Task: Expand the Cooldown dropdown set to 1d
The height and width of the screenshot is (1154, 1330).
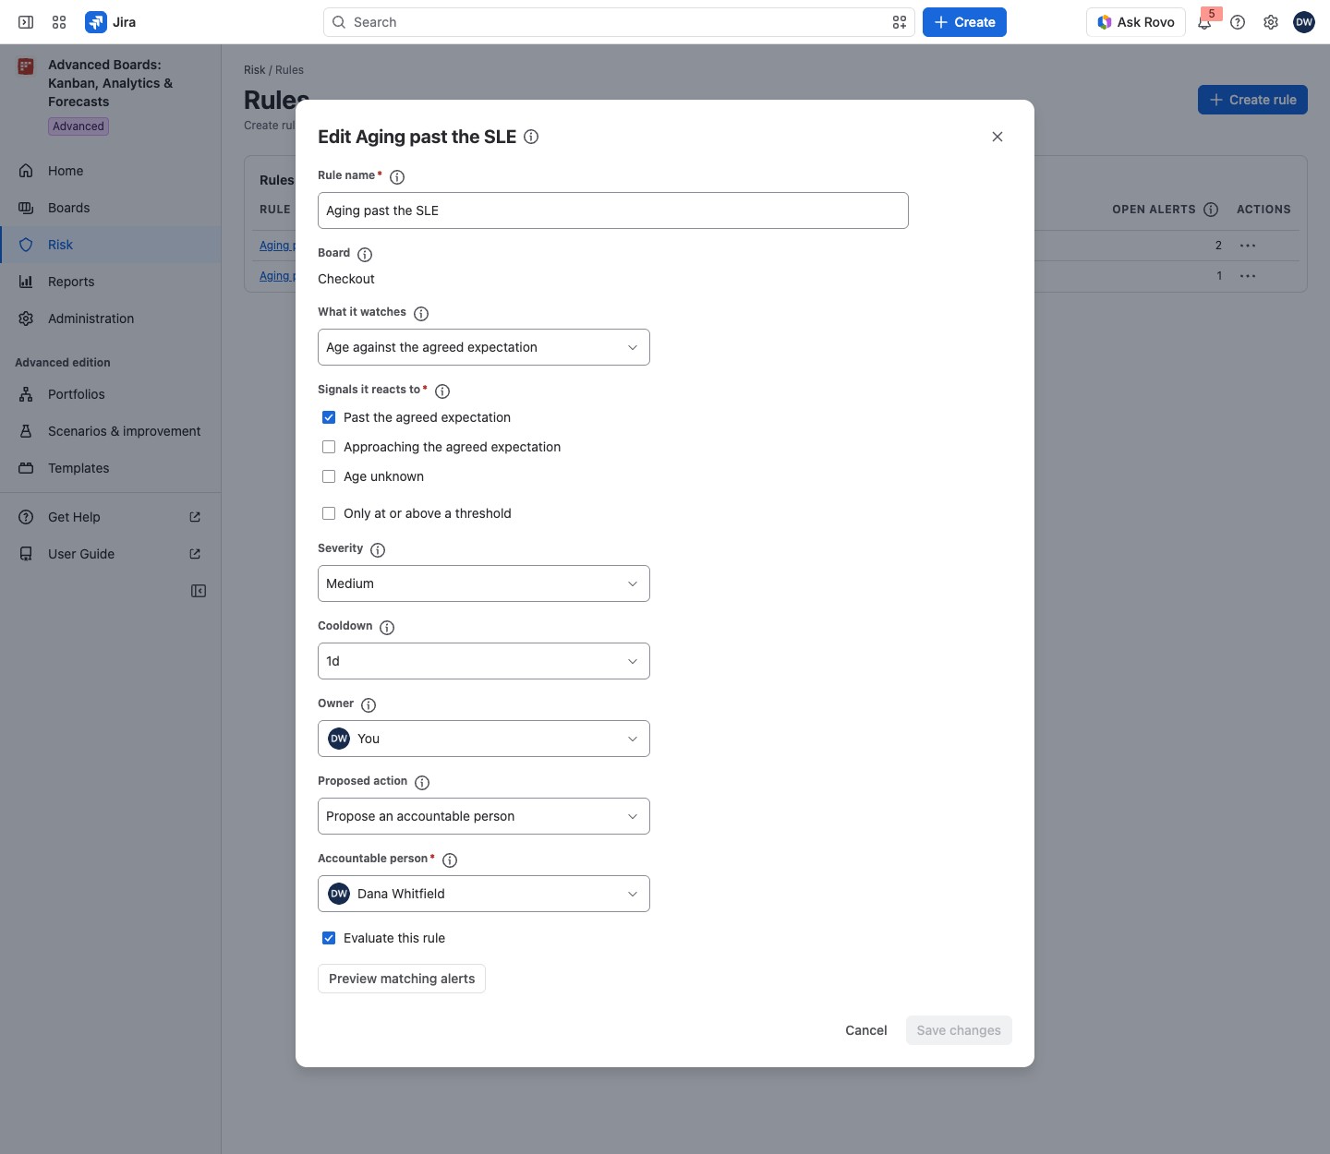Action: point(484,661)
